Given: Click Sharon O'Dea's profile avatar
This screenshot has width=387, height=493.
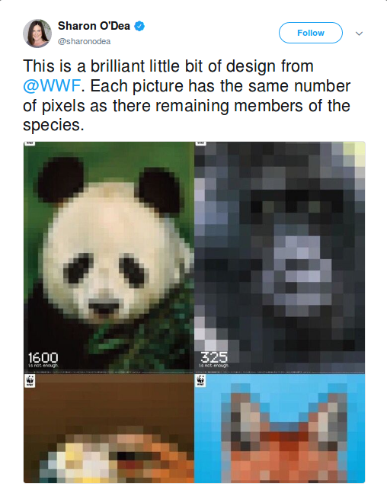Looking at the screenshot, I should pos(37,34).
